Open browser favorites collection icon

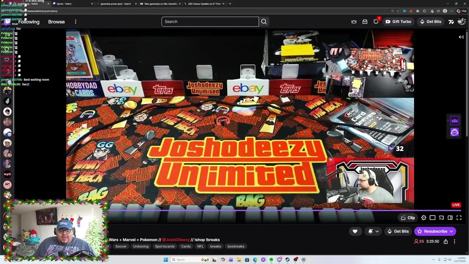click(x=439, y=11)
